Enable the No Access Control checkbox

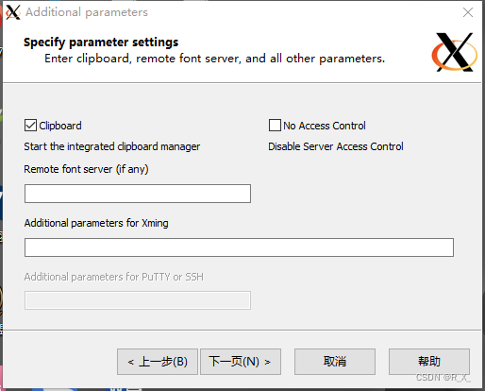point(275,125)
